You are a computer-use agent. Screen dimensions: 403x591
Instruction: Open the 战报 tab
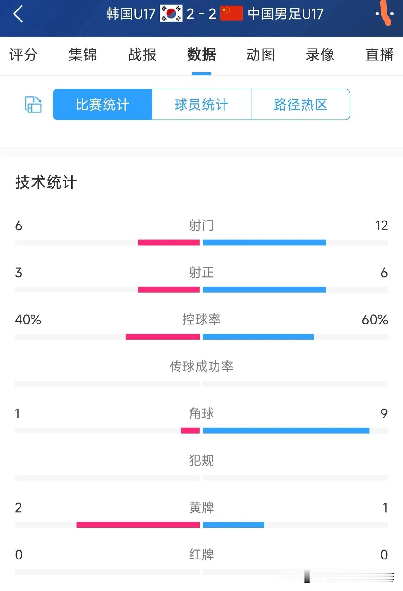coord(142,55)
